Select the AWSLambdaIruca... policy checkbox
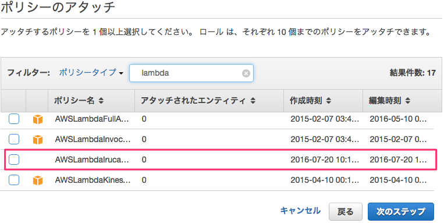444x223 pixels. point(14,160)
